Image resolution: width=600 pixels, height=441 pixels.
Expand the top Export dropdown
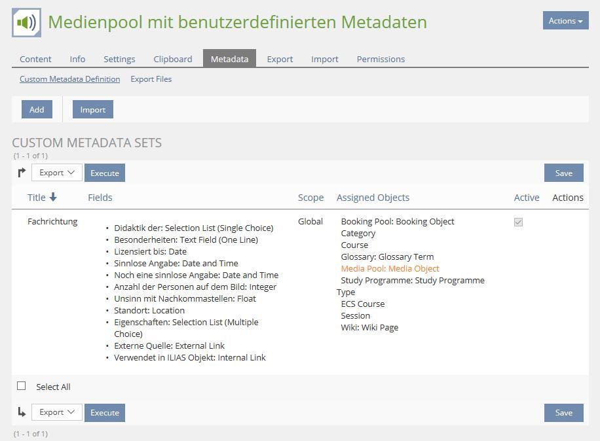click(x=57, y=173)
